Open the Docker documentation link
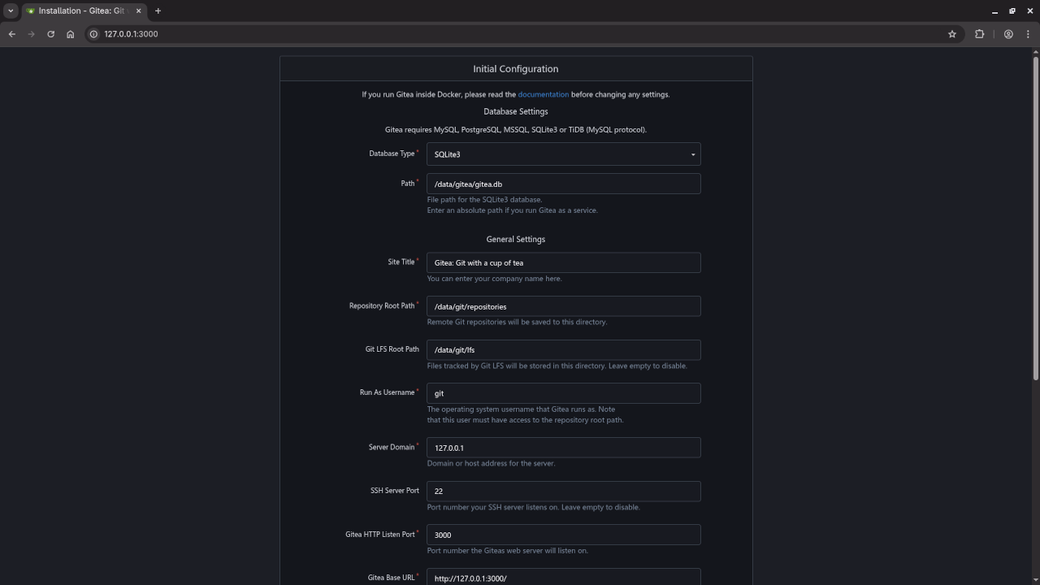This screenshot has height=585, width=1040. [543, 94]
